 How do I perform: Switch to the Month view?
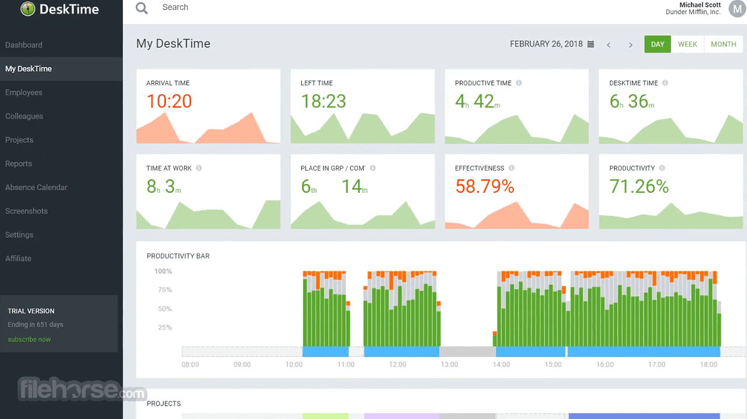point(723,44)
